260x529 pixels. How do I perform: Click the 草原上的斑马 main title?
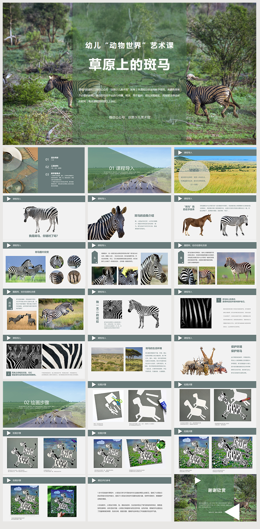pos(129,64)
